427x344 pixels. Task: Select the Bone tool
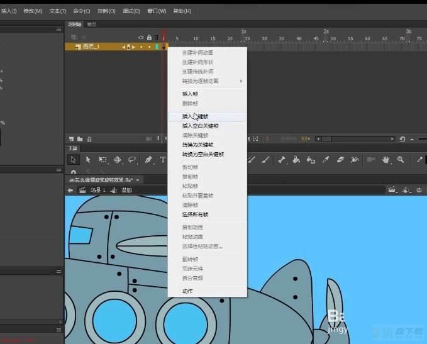pos(282,159)
